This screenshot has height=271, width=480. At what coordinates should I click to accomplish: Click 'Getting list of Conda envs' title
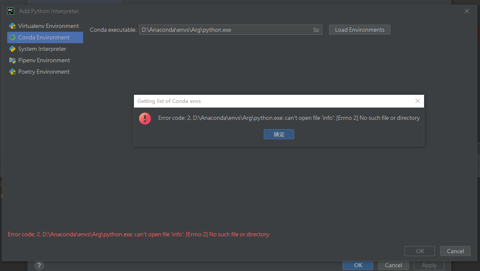(169, 101)
